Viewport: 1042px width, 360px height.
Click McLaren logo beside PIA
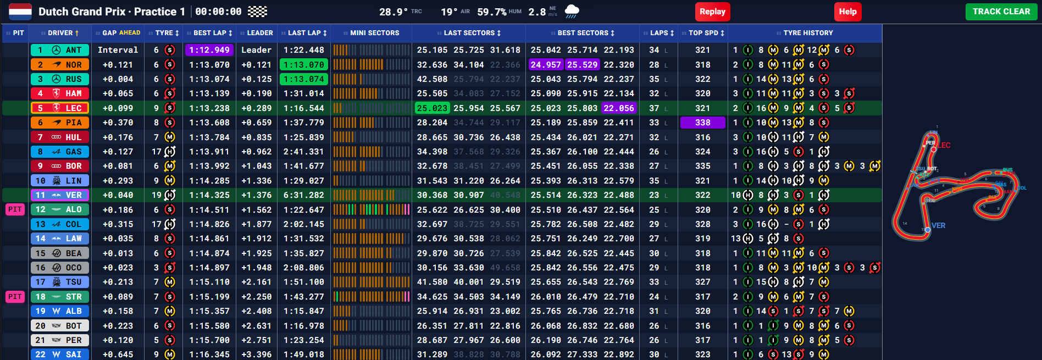(56, 123)
